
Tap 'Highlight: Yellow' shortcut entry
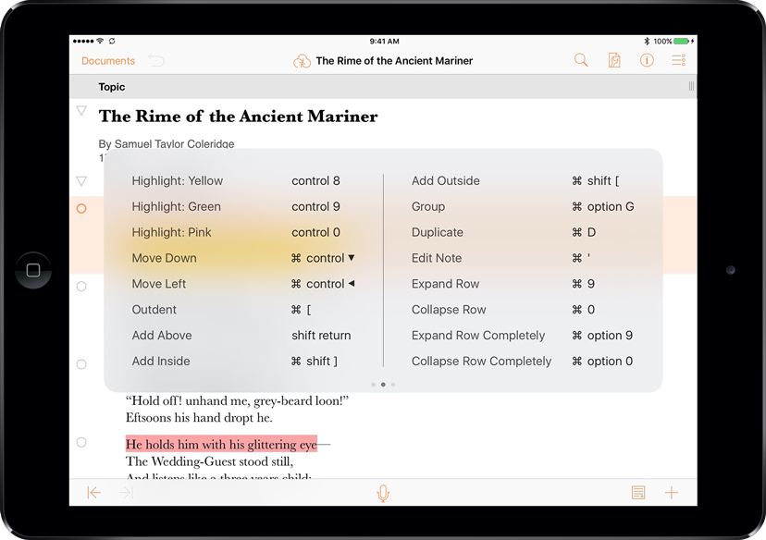click(178, 180)
